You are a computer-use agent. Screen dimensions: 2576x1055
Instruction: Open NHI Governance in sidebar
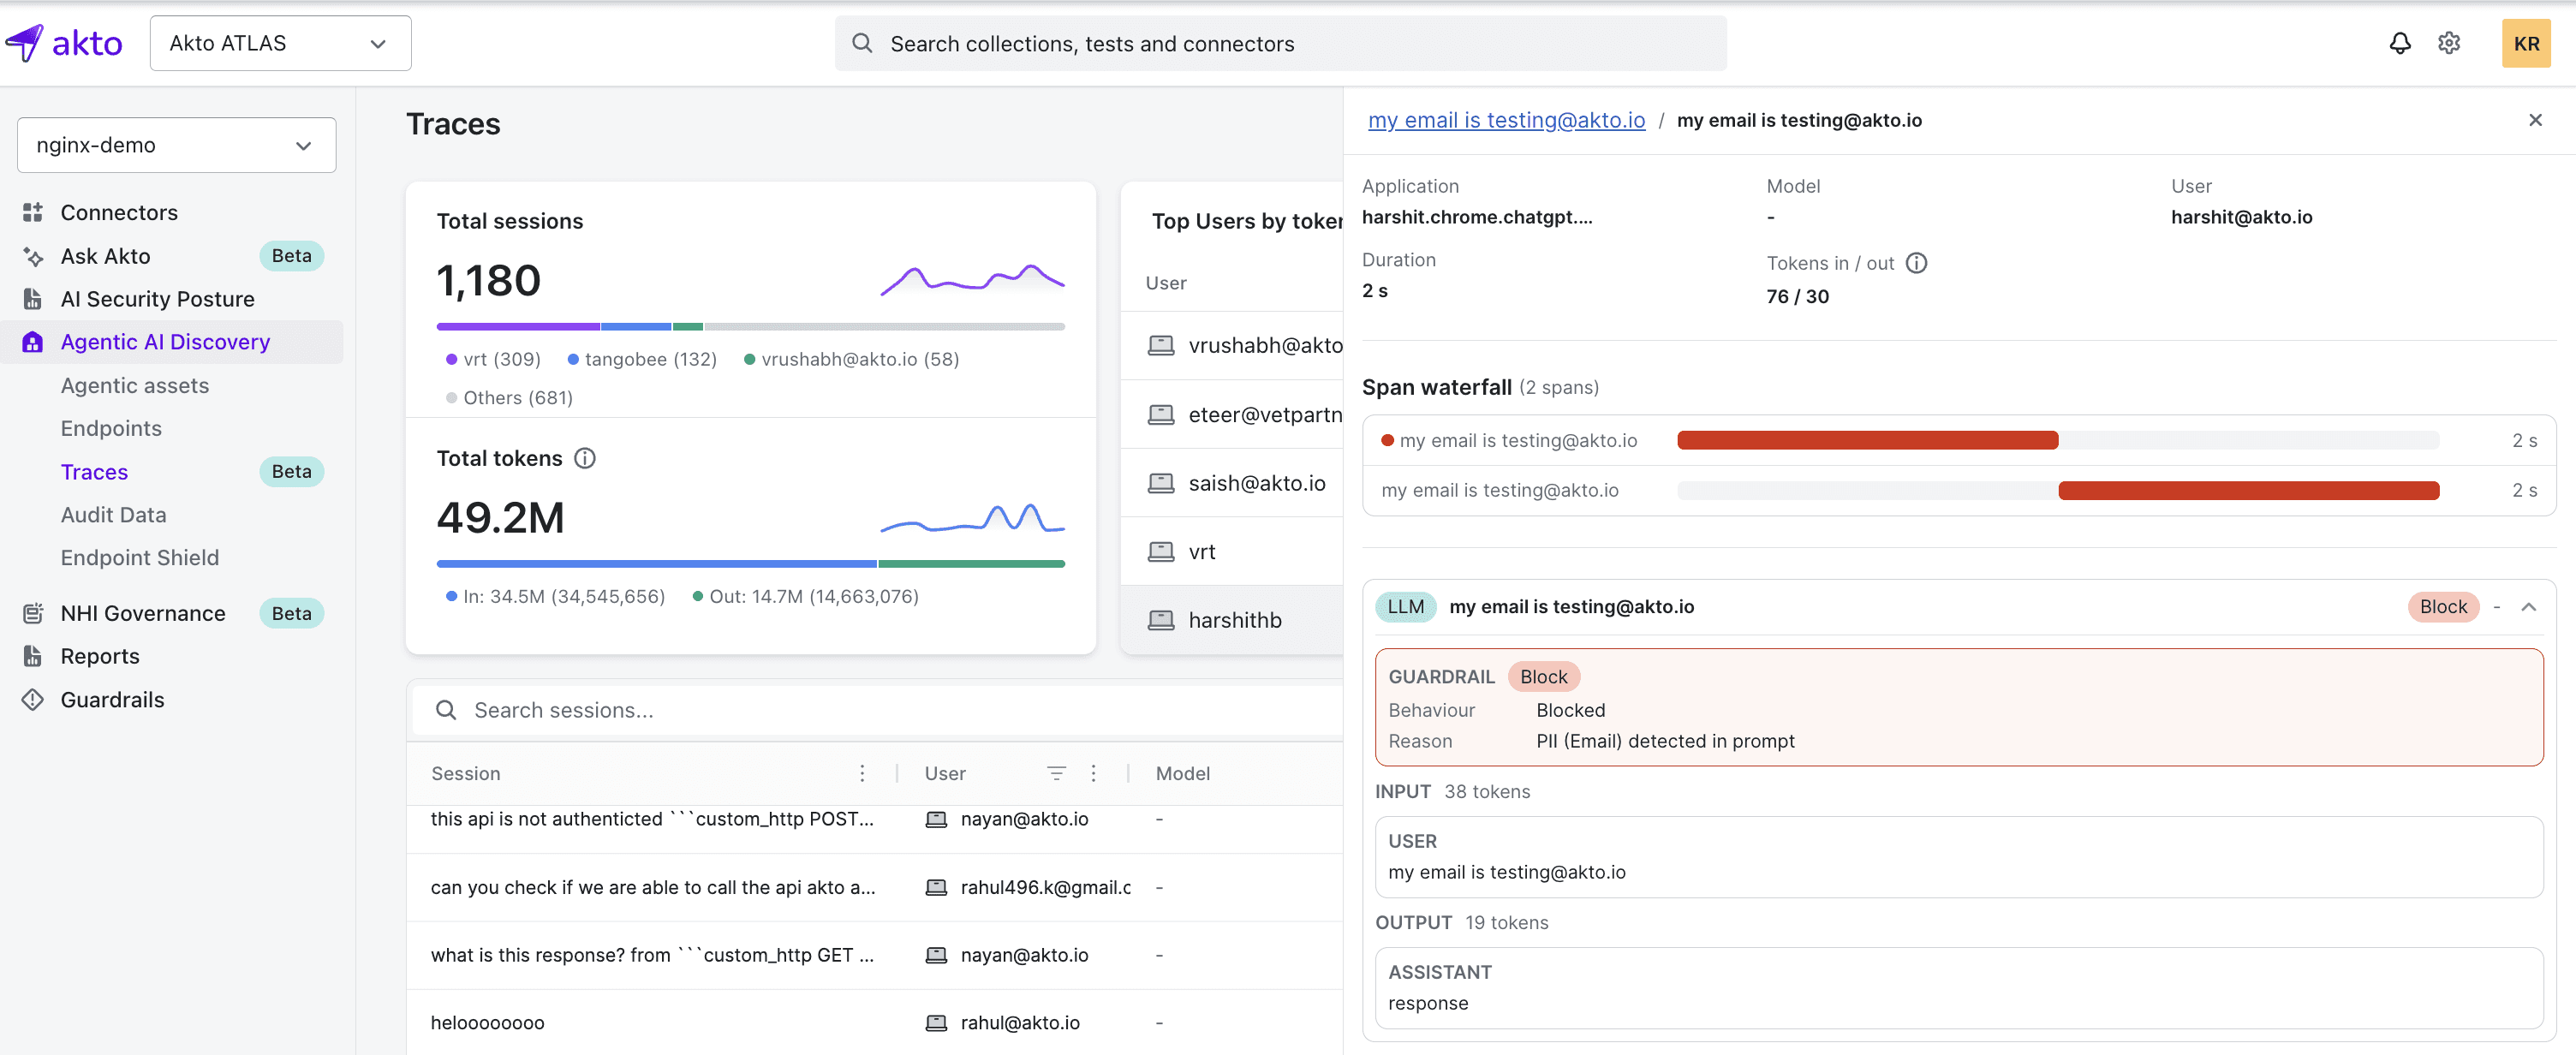tap(143, 613)
